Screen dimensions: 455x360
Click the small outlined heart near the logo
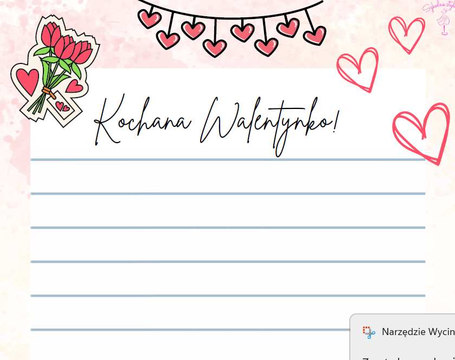point(407,34)
